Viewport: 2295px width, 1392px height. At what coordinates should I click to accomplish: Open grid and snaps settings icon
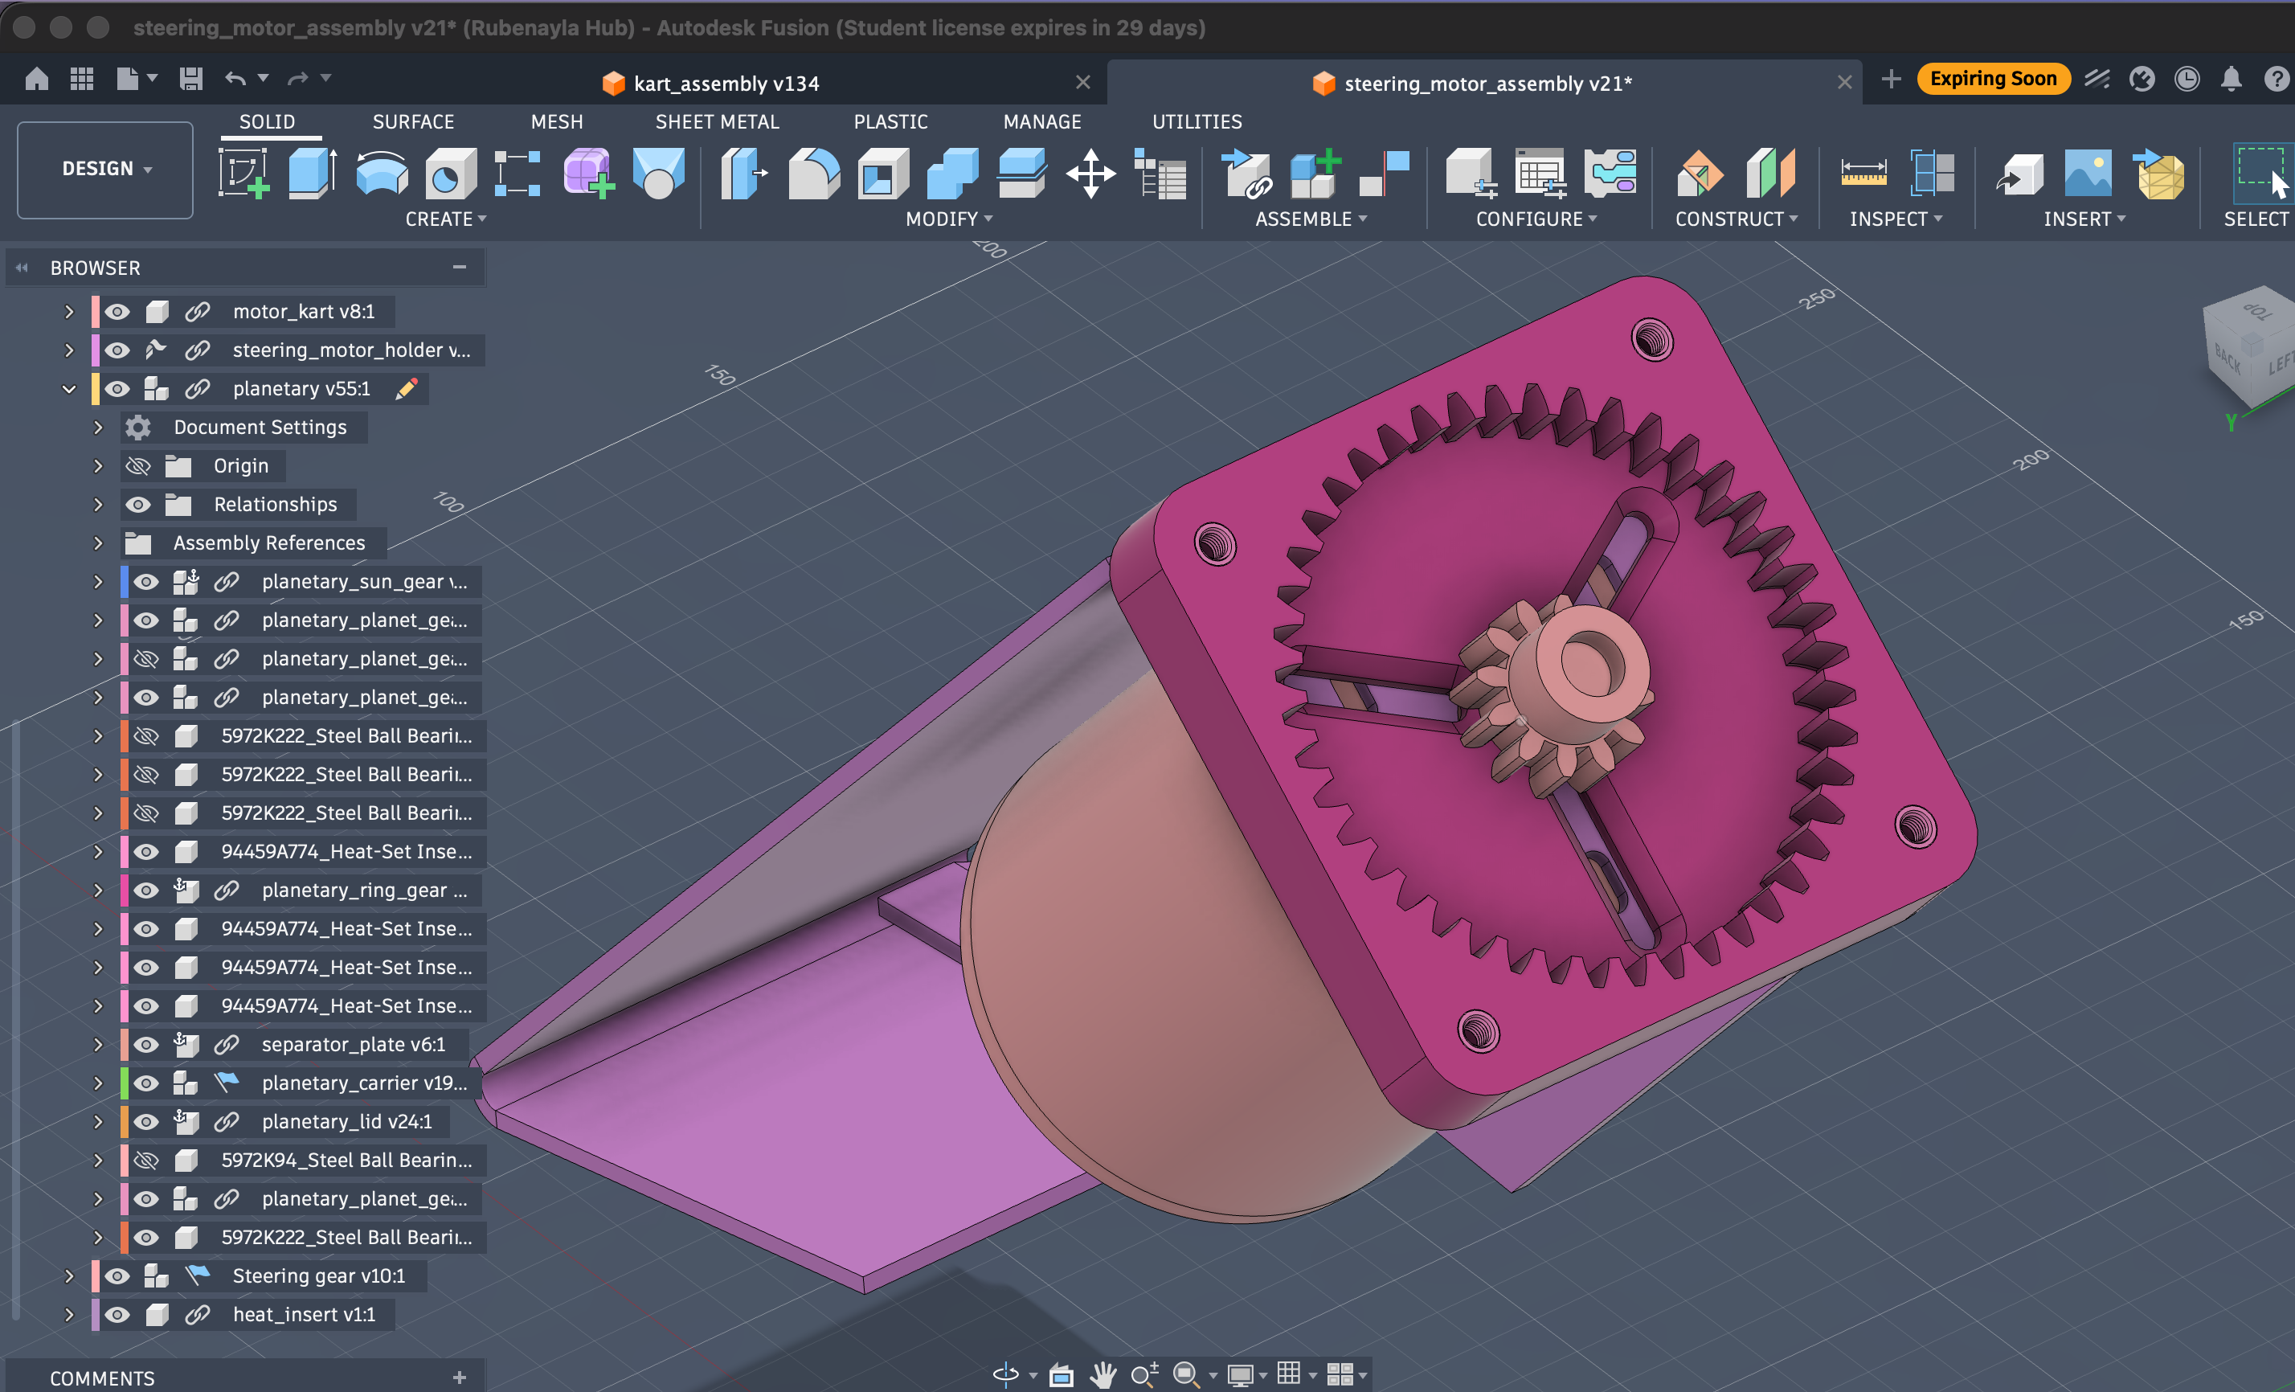[1288, 1374]
